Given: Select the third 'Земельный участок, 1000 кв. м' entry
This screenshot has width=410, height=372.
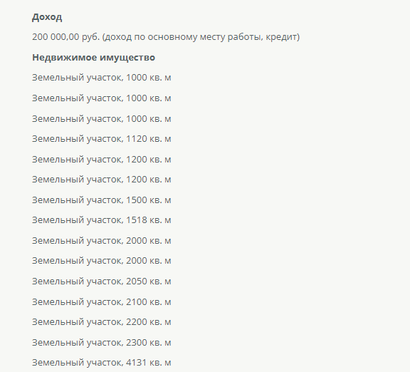Looking at the screenshot, I should click(102, 119).
